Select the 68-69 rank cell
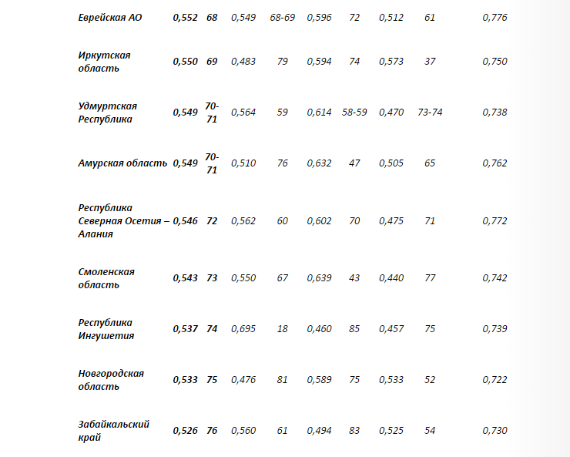Viewport: 570px width, 457px height. 283,17
